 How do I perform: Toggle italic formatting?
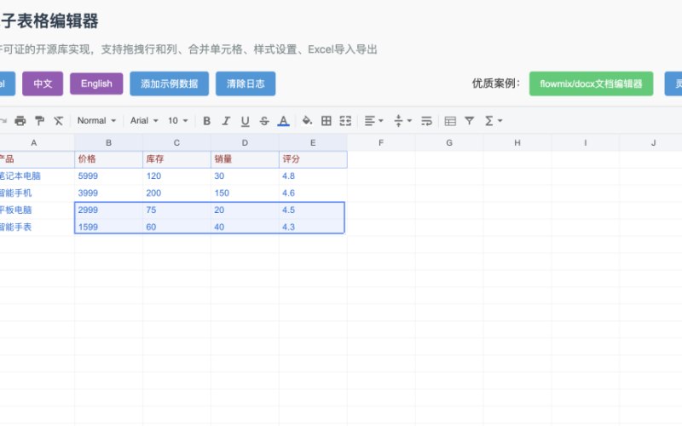(226, 121)
